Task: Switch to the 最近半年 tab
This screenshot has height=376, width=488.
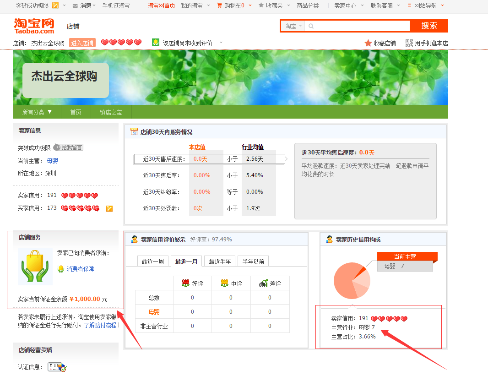Action: 220,261
